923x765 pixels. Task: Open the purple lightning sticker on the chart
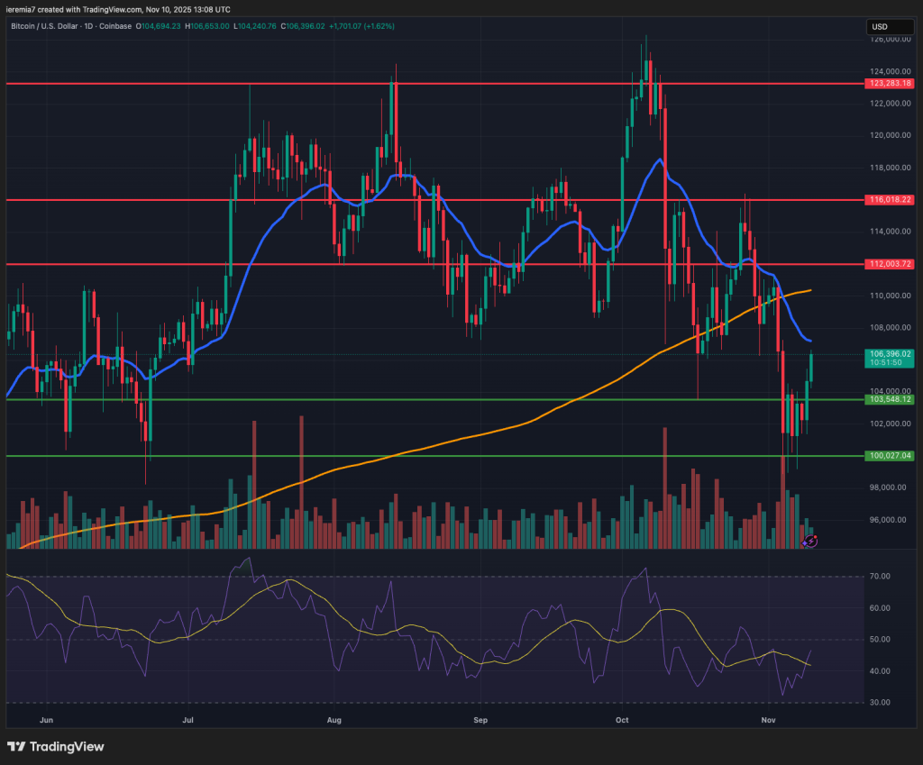pos(809,542)
